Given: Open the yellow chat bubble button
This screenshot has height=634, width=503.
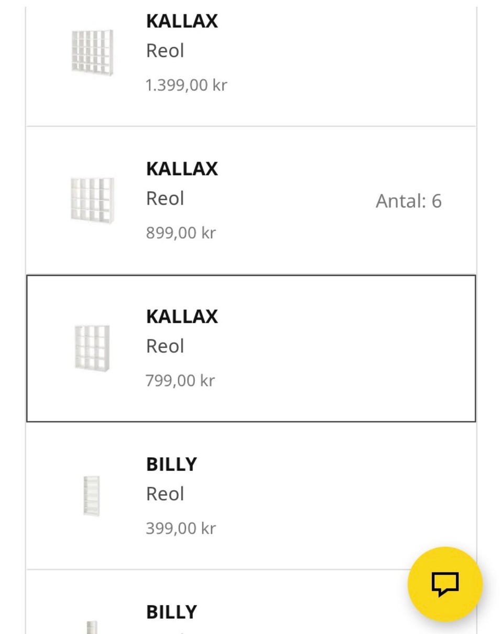Looking at the screenshot, I should (x=445, y=584).
